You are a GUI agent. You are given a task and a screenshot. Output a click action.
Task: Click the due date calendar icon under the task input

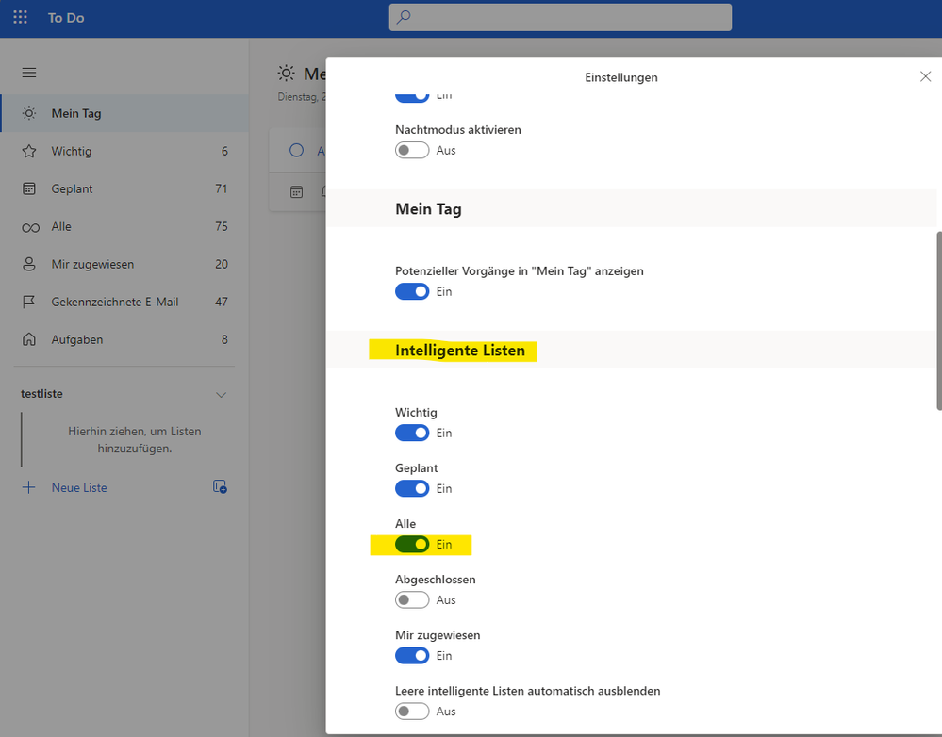click(x=296, y=192)
